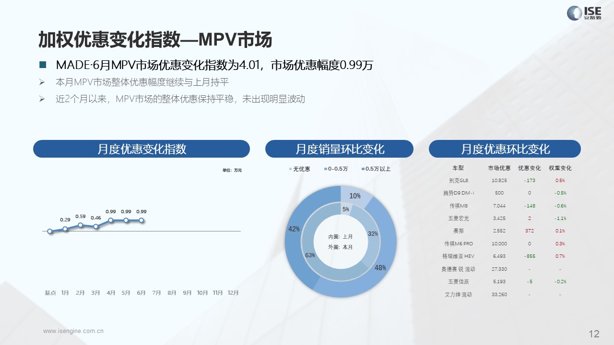
Task: Select the 艾力绅 混动 row name
Action: [458, 294]
